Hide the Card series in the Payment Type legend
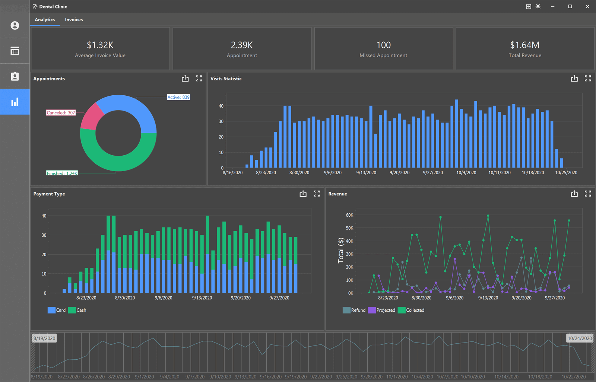This screenshot has height=382, width=596. (x=57, y=310)
